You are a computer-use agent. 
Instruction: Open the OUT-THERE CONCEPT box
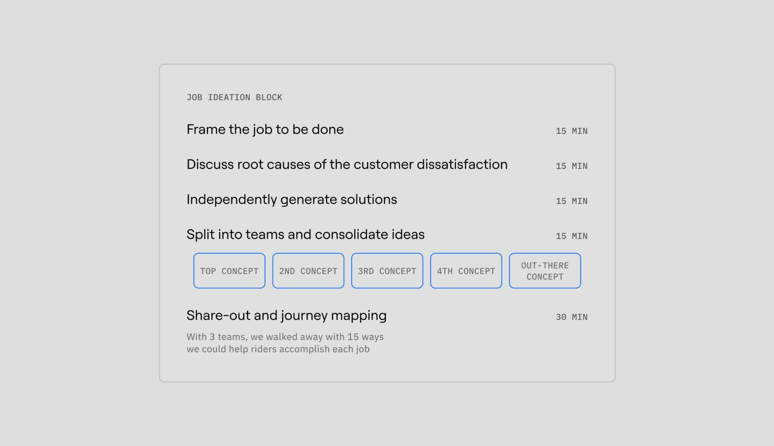(x=545, y=271)
